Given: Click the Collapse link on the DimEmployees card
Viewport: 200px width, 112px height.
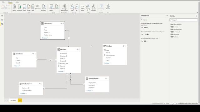Looking at the screenshot, I should pyautogui.click(x=90, y=91).
